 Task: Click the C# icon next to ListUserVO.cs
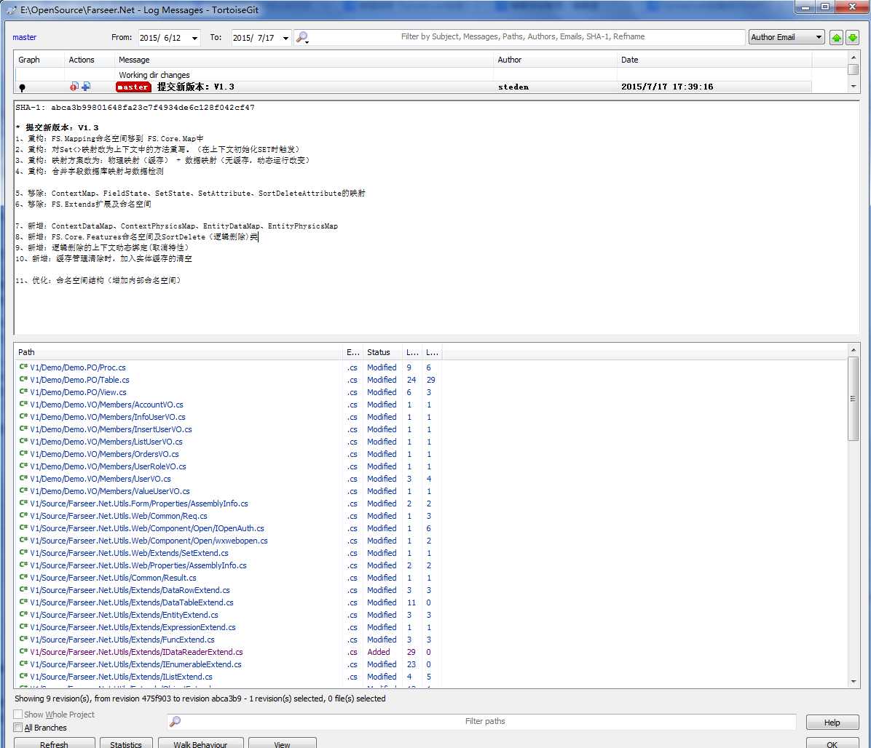click(23, 441)
